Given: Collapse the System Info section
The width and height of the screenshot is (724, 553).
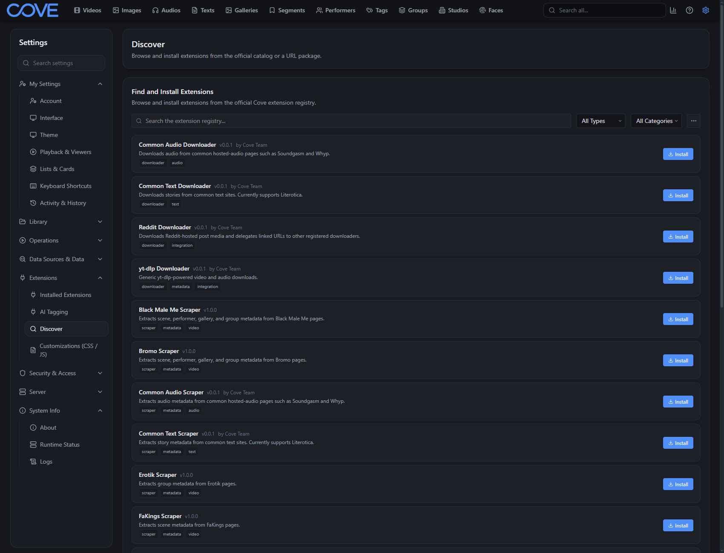Looking at the screenshot, I should click(61, 410).
